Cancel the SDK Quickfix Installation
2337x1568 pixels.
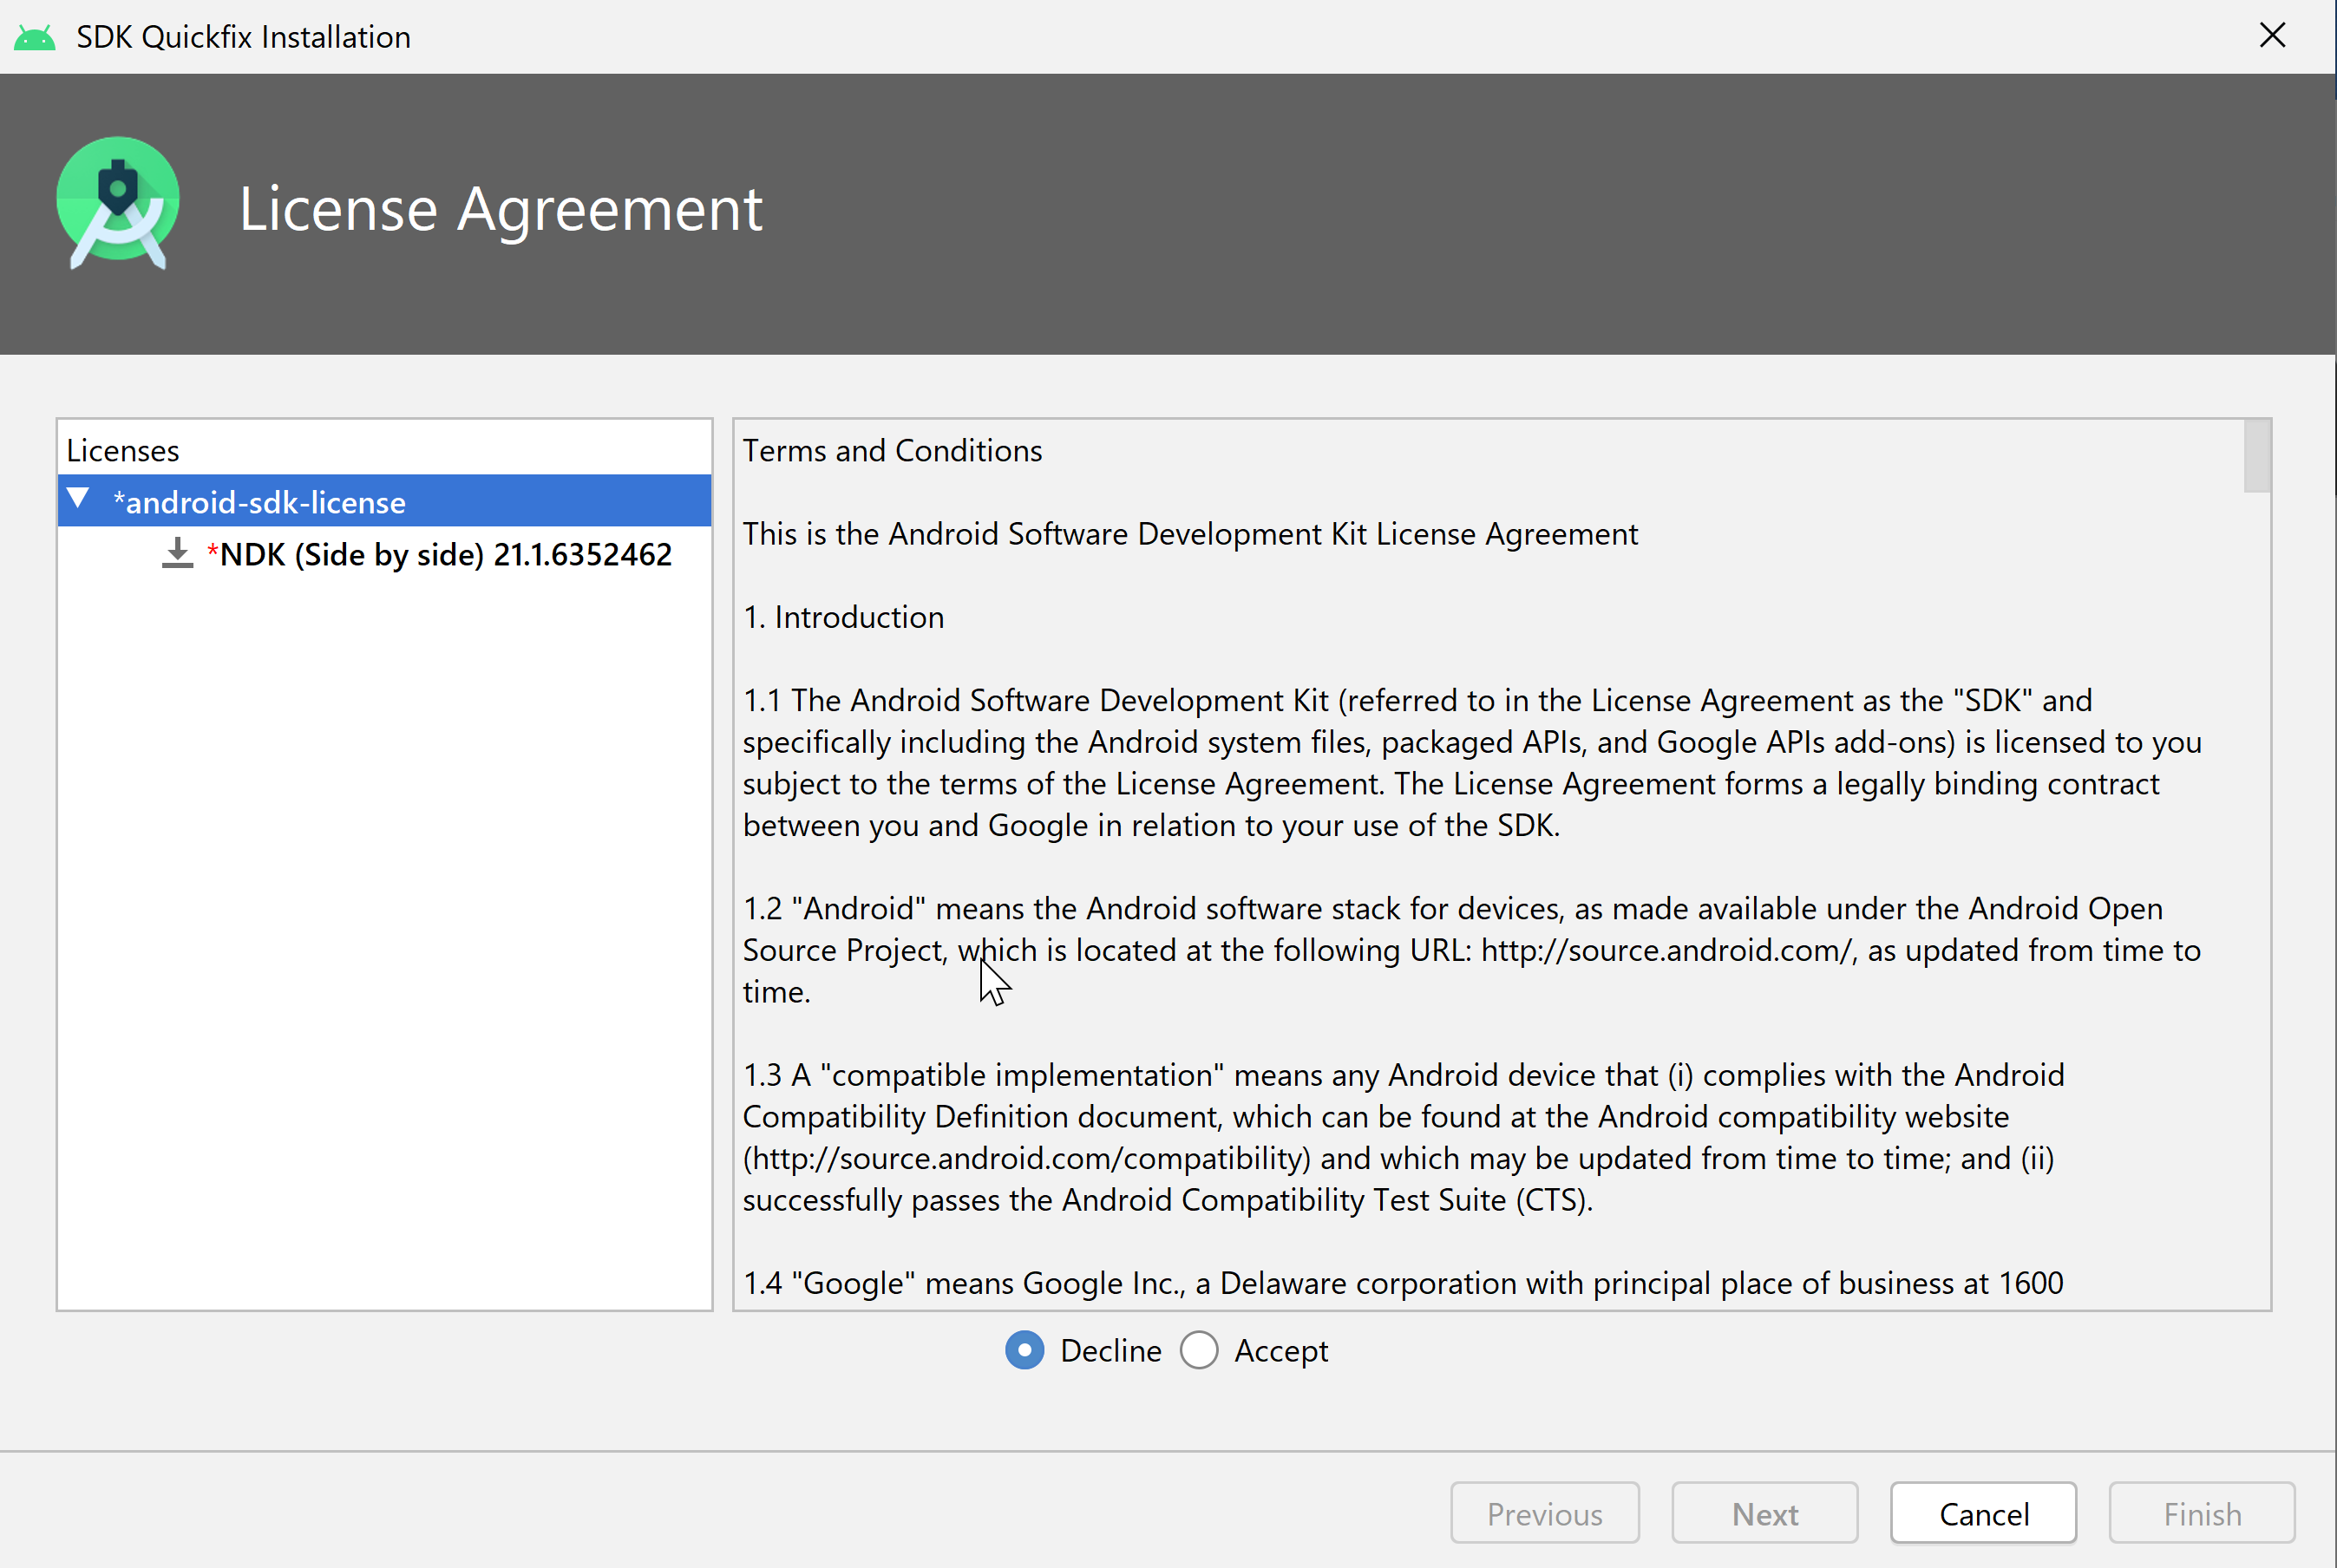click(x=1983, y=1513)
